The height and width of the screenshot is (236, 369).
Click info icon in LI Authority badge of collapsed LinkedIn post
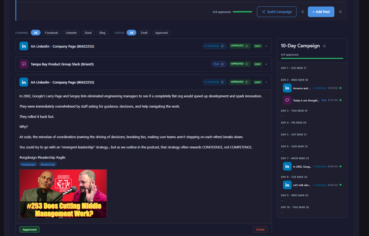222,46
